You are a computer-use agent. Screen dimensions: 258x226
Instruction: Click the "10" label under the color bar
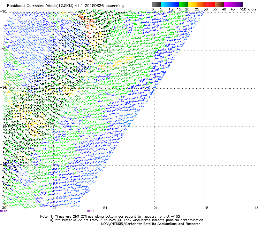(170, 9)
